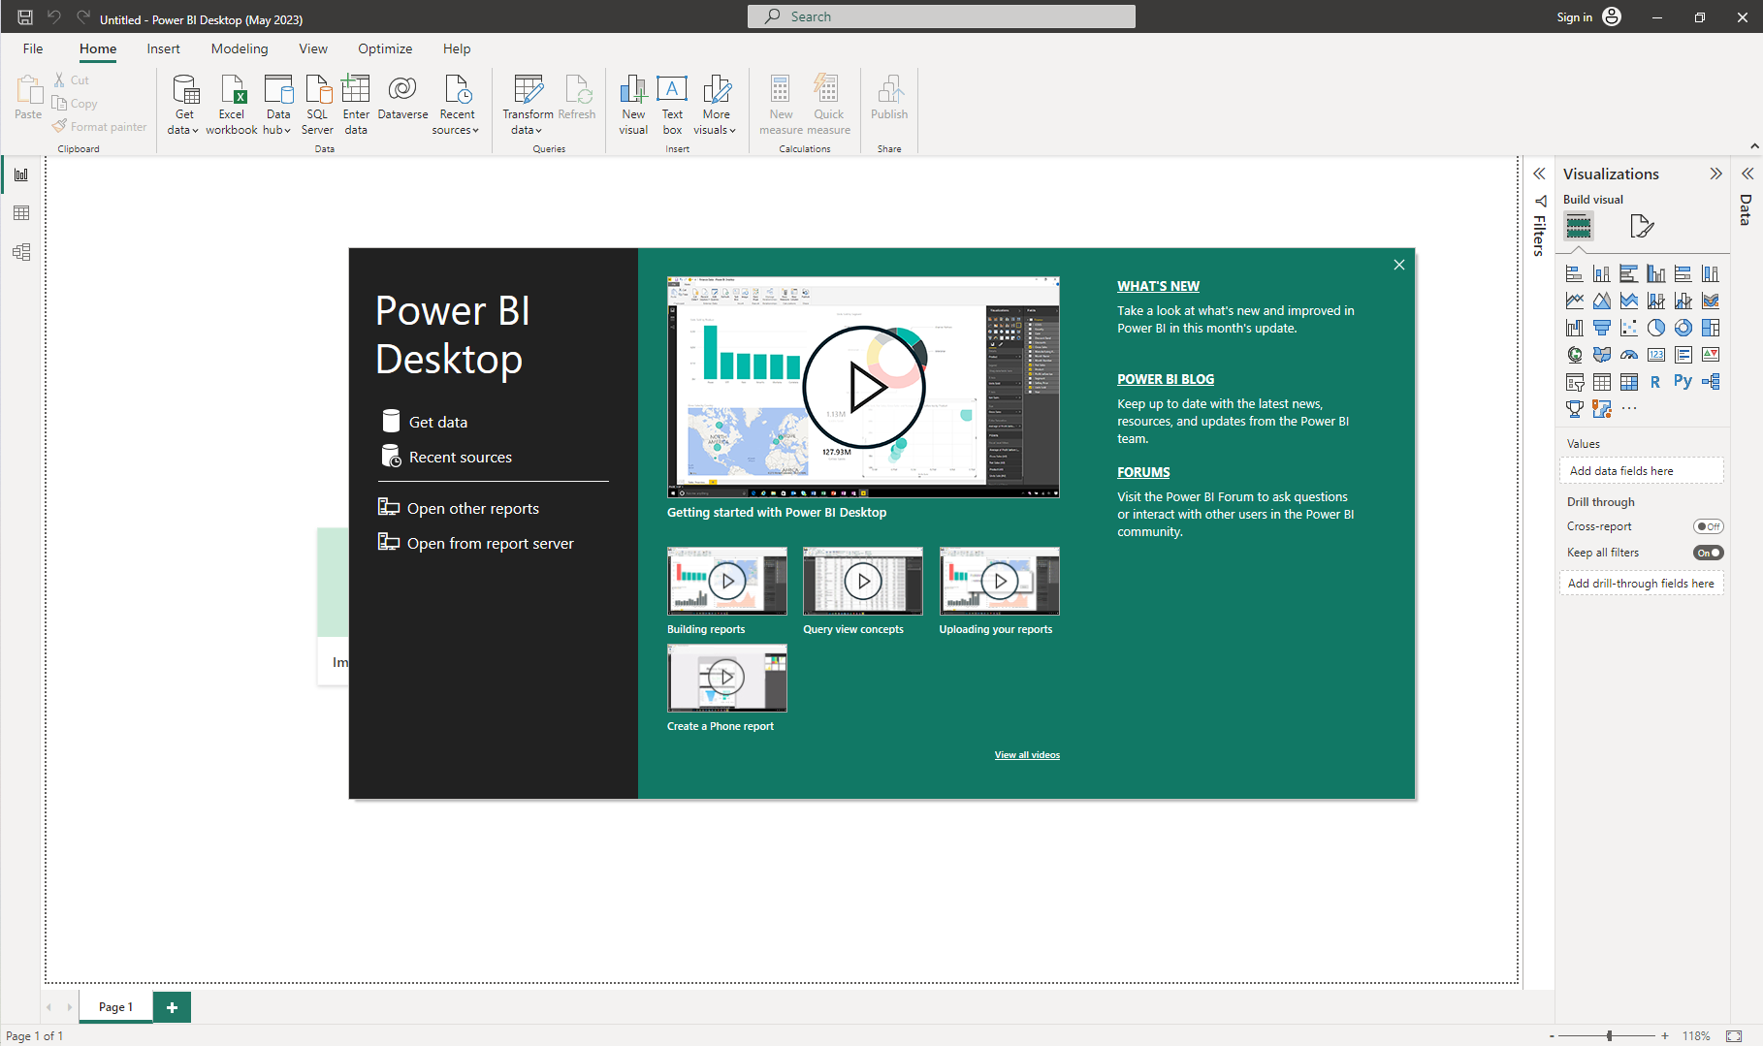Collapse the Visualizations pane
Screen dimensions: 1763x1046
[1715, 174]
